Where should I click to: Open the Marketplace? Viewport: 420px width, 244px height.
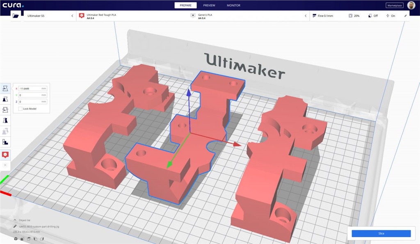(x=394, y=5)
